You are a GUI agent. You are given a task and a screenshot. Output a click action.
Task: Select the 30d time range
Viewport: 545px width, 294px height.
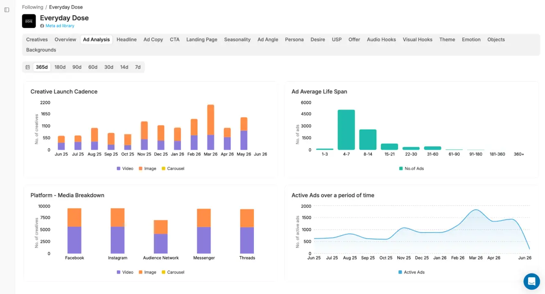(109, 67)
